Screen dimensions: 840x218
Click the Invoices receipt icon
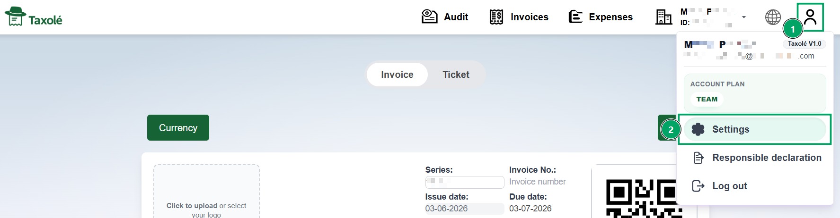click(x=496, y=17)
